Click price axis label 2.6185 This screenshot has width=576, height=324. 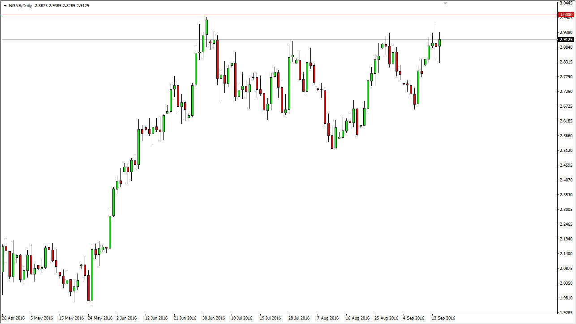pyautogui.click(x=567, y=121)
